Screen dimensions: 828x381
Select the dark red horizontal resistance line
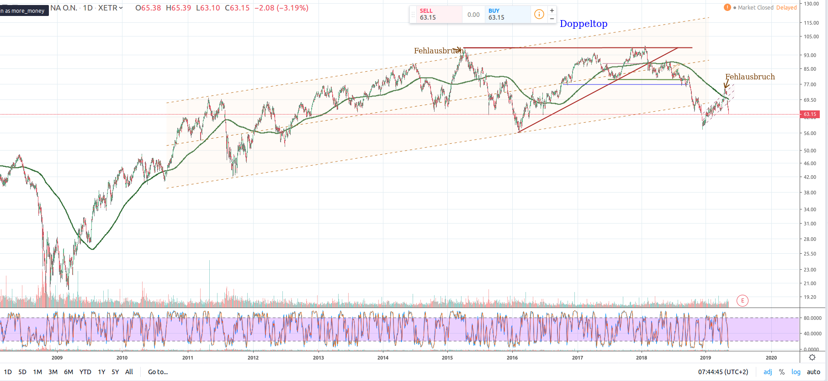578,47
